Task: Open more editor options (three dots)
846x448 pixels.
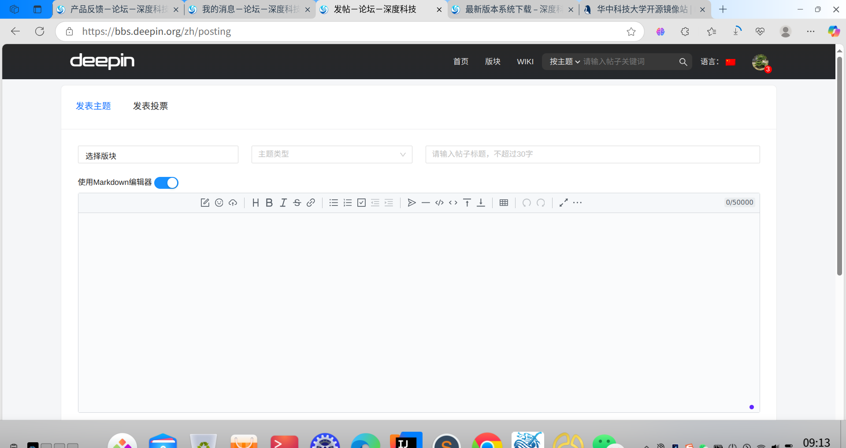Action: click(x=577, y=202)
